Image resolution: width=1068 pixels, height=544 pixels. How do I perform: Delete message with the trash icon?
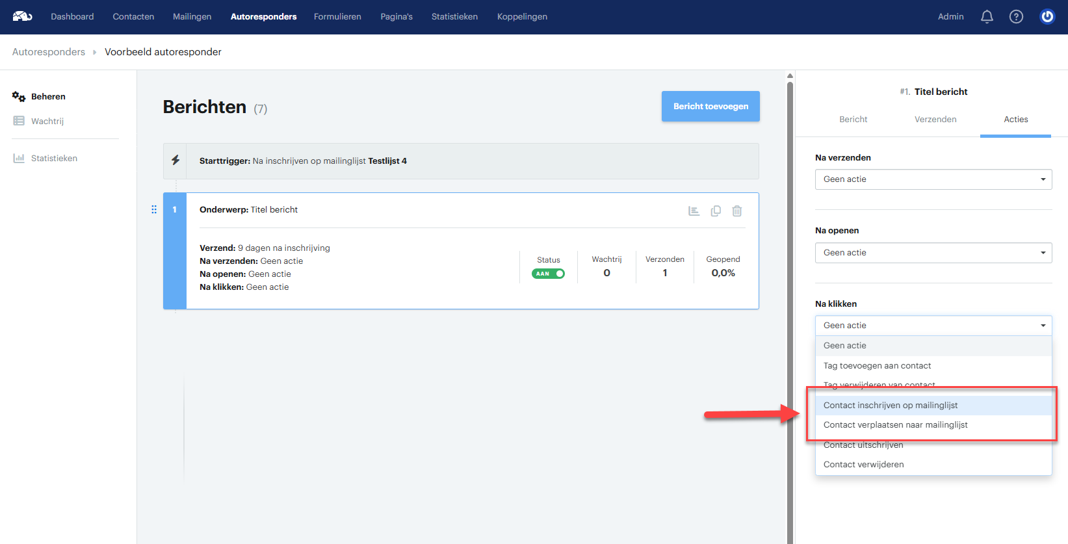pyautogui.click(x=737, y=211)
